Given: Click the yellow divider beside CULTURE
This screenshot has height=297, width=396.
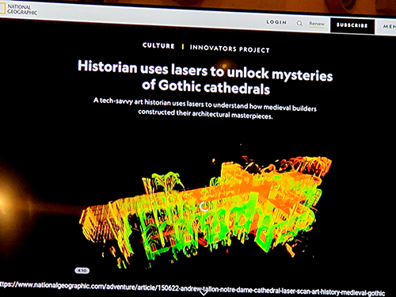Looking at the screenshot, I should pos(183,47).
